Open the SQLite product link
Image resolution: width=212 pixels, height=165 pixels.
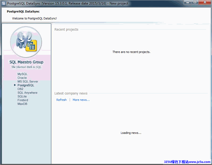[x=22, y=96]
